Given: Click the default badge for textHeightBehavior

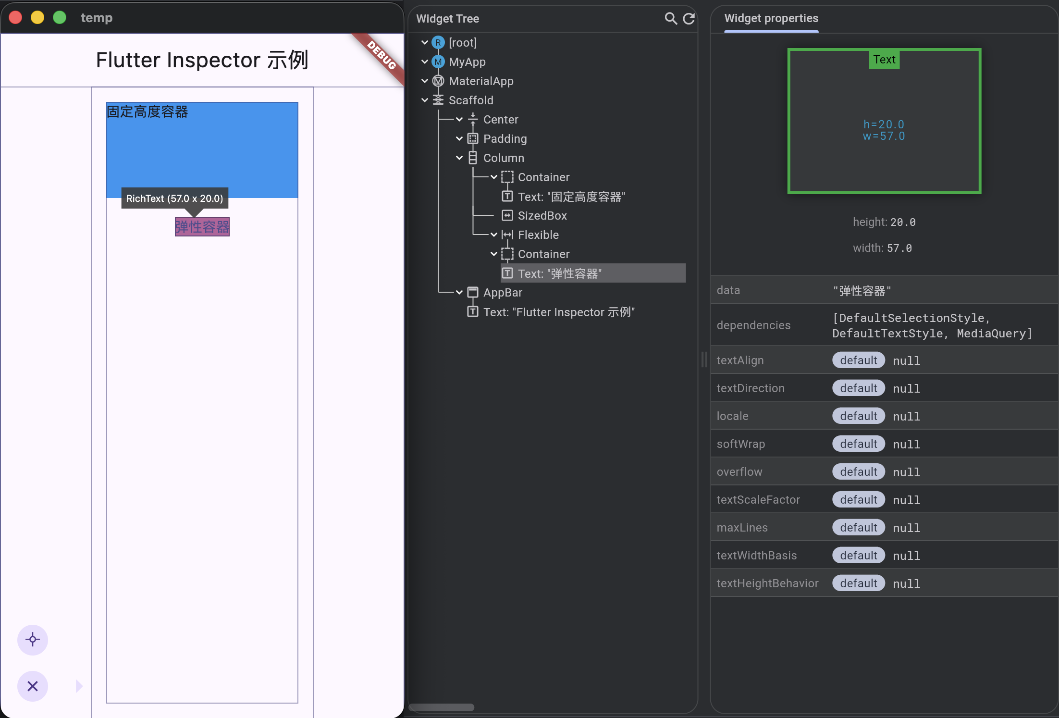Looking at the screenshot, I should click(x=859, y=583).
